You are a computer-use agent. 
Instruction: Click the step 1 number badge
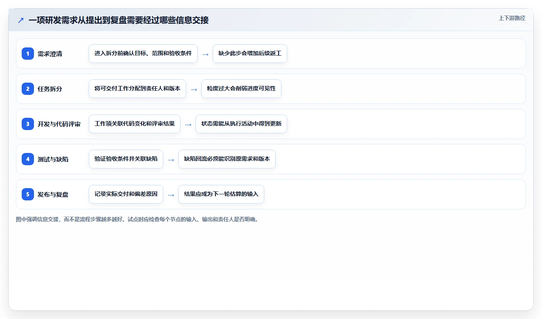28,54
